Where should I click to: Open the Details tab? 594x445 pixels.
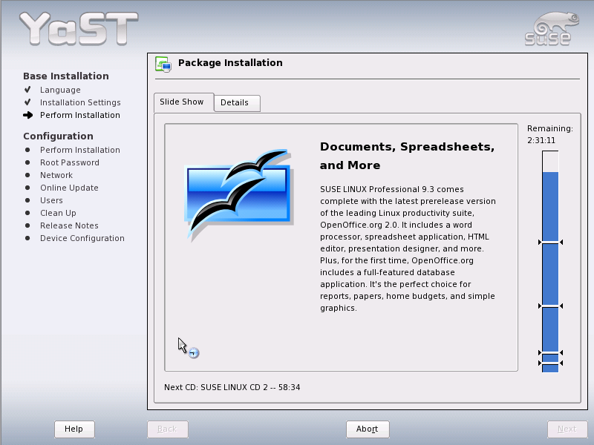coord(237,103)
